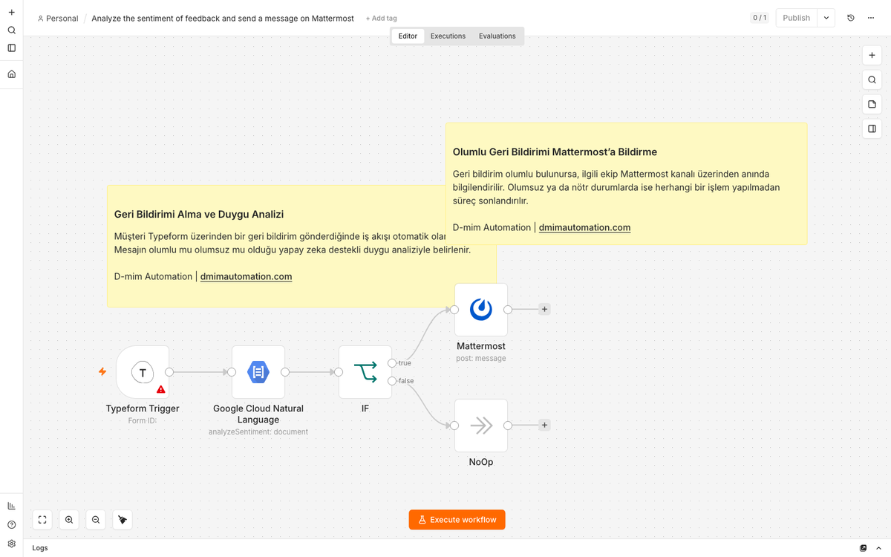Open workflow history clock icon

[x=851, y=18]
